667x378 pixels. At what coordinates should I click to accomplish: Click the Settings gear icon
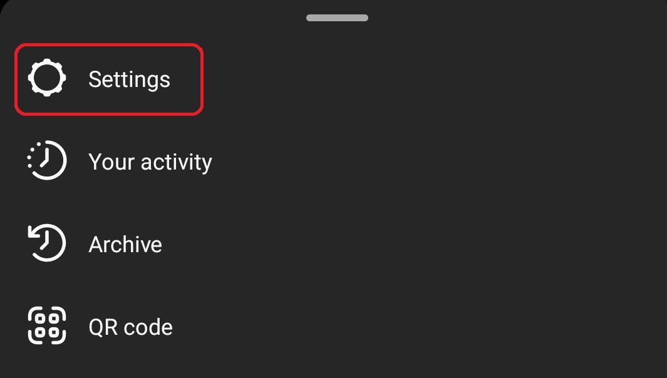(x=47, y=78)
